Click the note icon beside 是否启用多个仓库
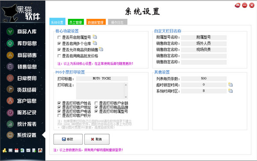The height and width of the screenshot is (161, 257). [x=95, y=43]
